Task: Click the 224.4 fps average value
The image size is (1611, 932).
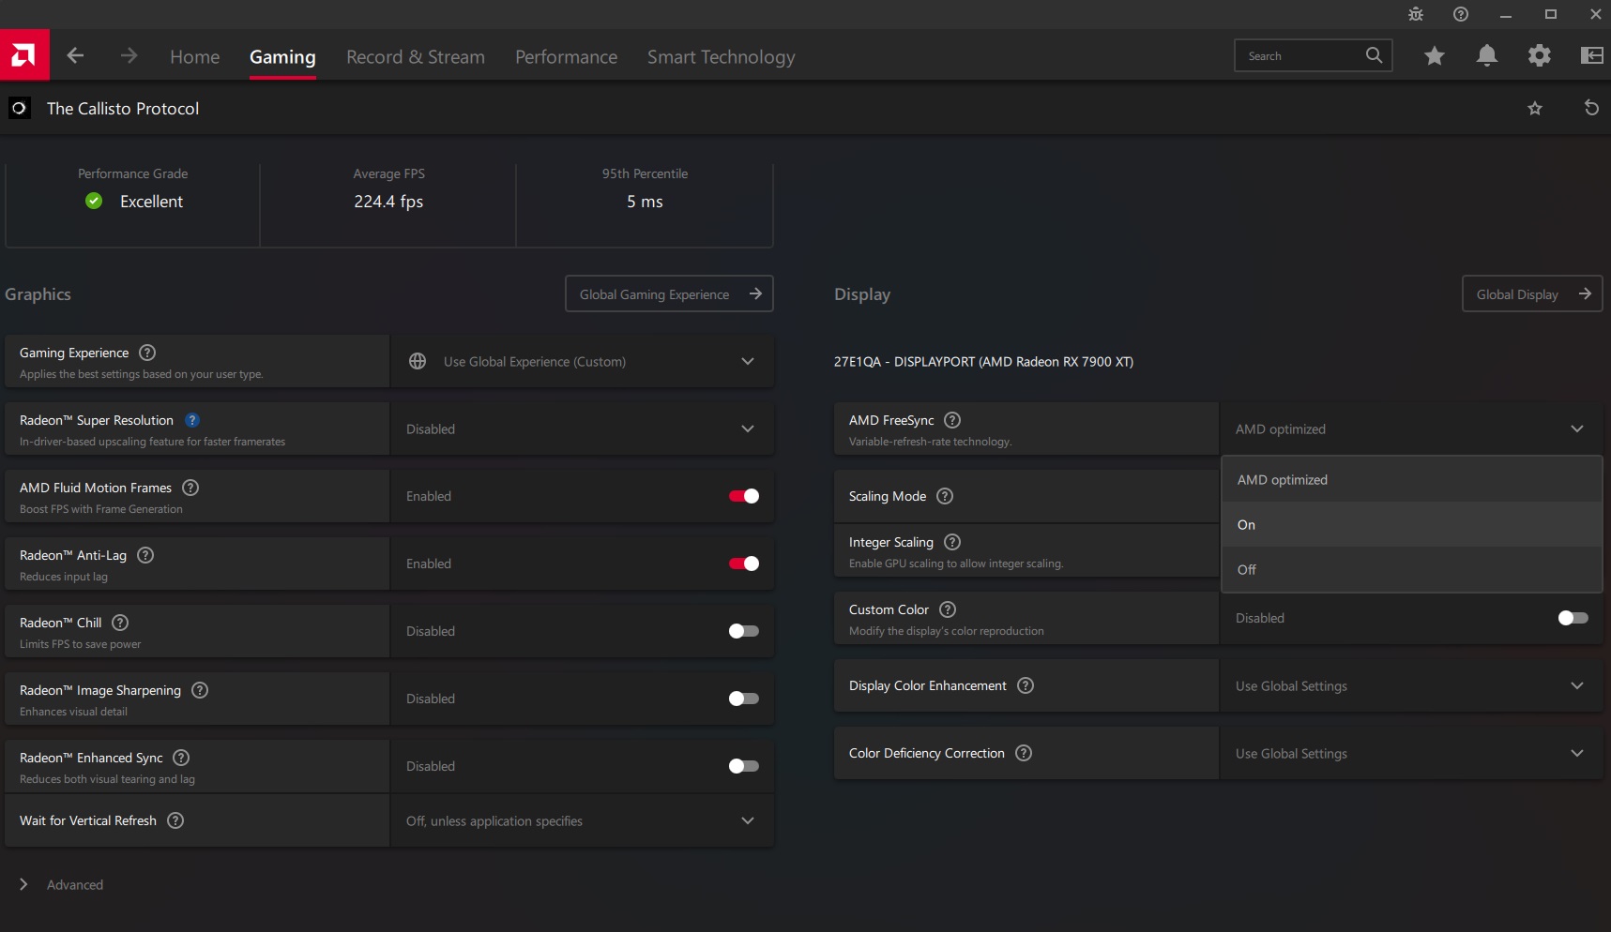Action: click(388, 202)
